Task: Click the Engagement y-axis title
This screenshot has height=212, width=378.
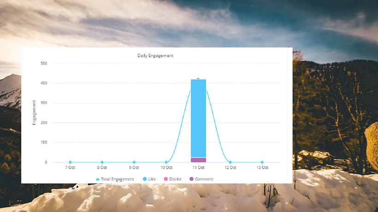Action: pyautogui.click(x=34, y=113)
